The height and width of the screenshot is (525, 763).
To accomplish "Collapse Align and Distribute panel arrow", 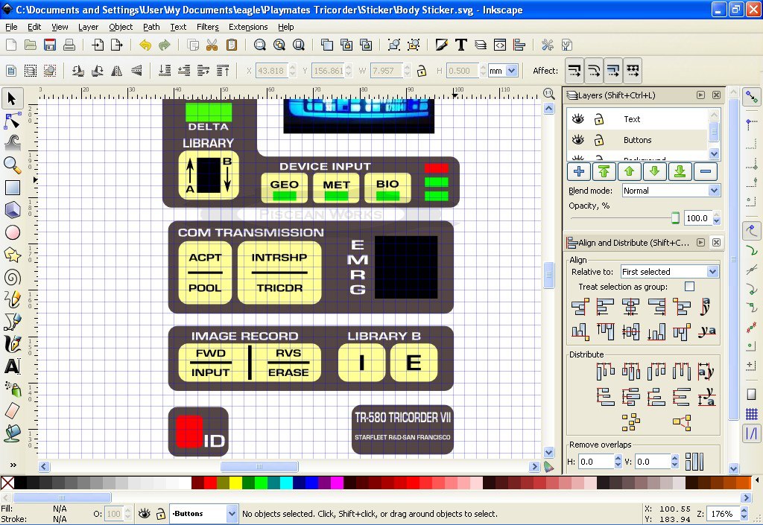I will (x=700, y=242).
